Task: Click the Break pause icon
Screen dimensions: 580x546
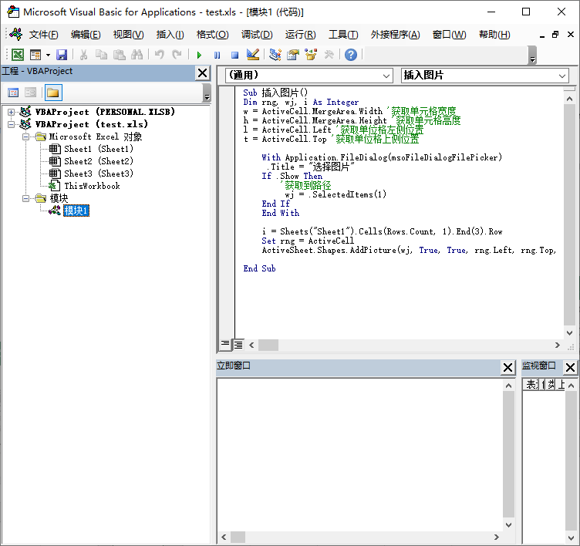Action: point(217,55)
